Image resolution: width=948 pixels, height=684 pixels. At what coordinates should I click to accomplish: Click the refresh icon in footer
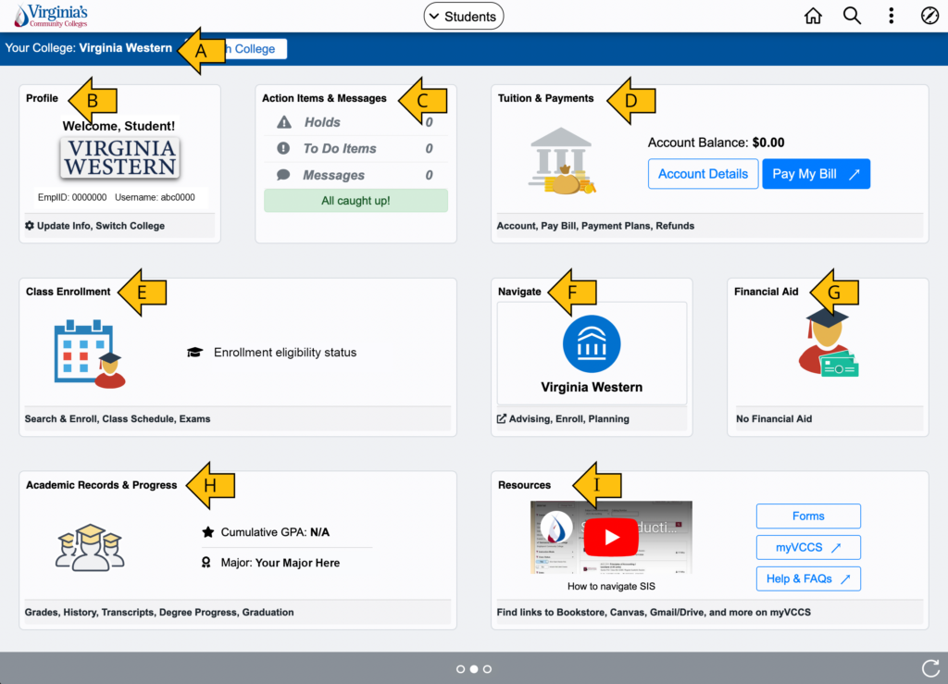click(930, 668)
